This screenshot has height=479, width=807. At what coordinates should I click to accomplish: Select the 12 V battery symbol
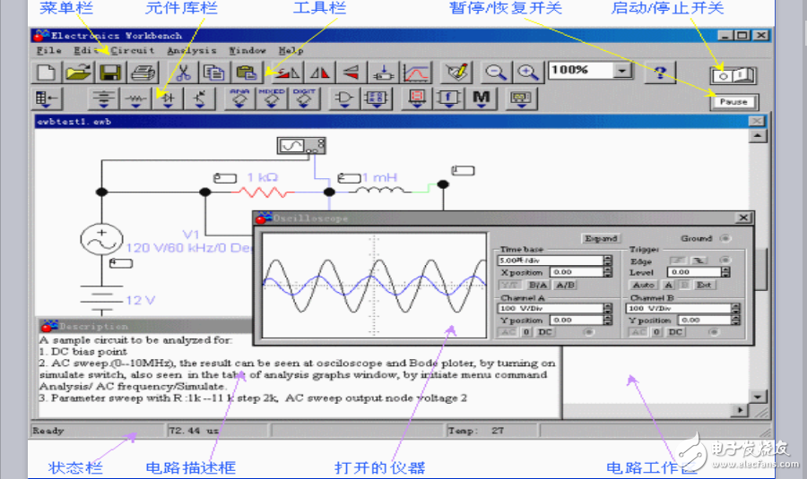click(102, 300)
